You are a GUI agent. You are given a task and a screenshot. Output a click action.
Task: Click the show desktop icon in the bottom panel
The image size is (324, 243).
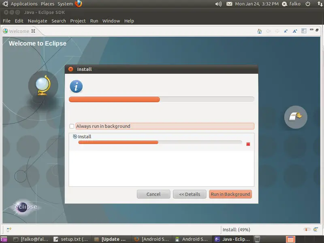click(x=4, y=239)
